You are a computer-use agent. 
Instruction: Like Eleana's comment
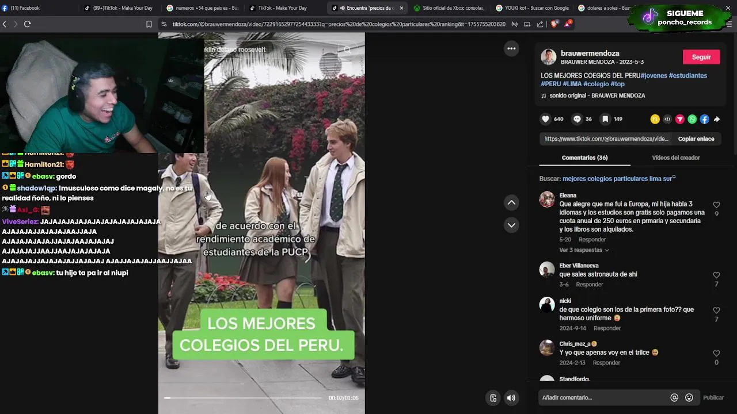pyautogui.click(x=716, y=205)
